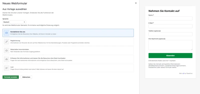Click the Ihre Nachricht text area
Screen dimensions: 200x94
(170, 45)
